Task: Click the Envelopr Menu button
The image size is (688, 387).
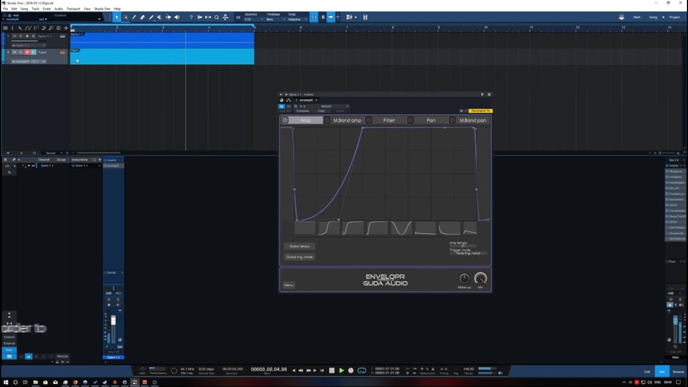Action: tap(289, 285)
